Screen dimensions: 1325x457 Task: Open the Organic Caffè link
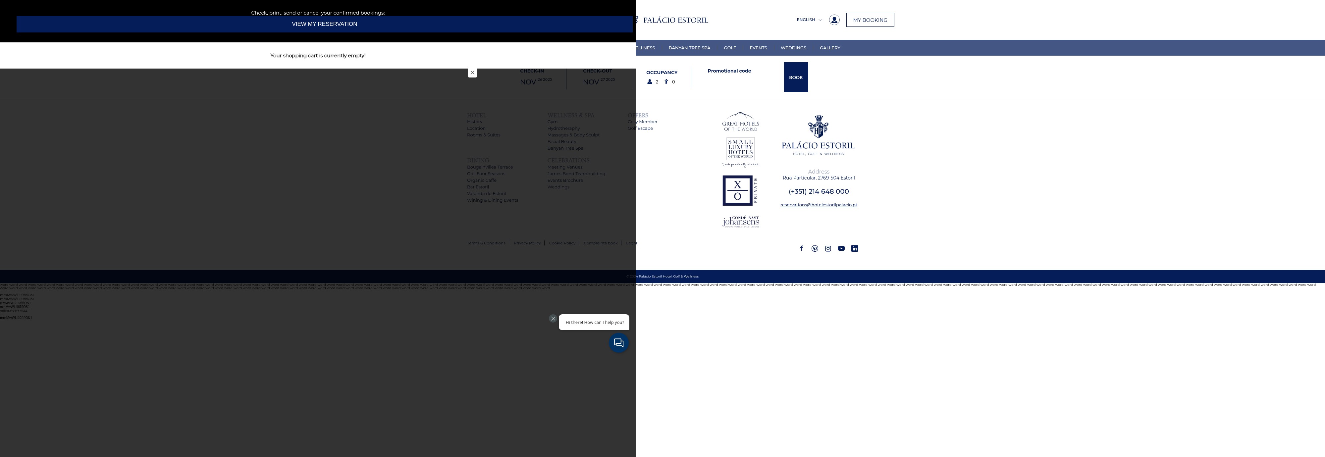coord(481,180)
